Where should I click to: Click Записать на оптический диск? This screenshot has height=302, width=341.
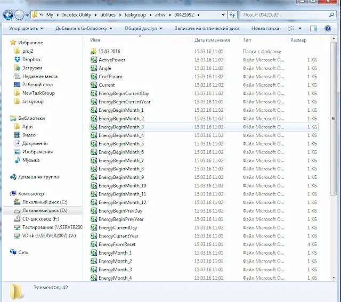[207, 28]
